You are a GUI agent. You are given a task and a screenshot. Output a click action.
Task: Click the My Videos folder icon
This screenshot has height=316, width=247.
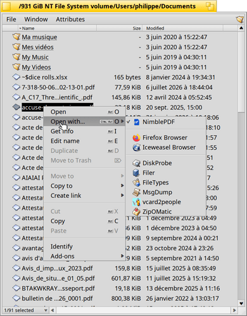[x=16, y=67]
